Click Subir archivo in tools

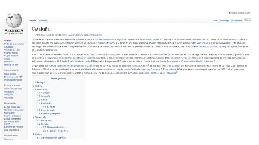(10, 113)
